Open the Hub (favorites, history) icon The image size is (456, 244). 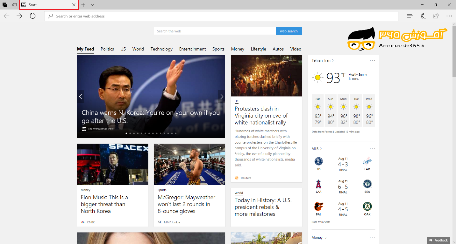point(410,16)
